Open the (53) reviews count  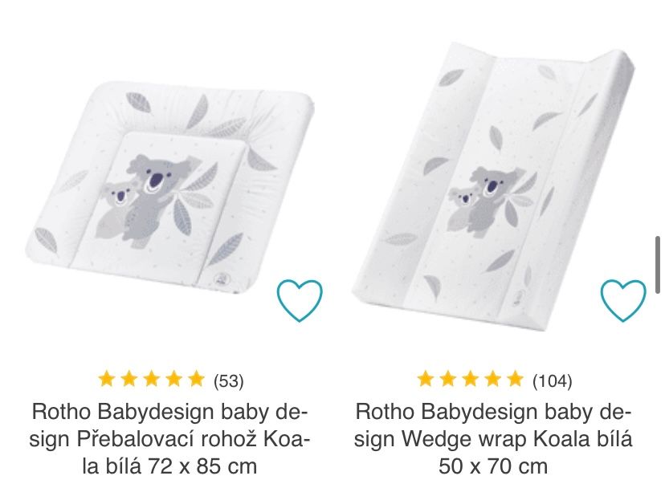[229, 380]
